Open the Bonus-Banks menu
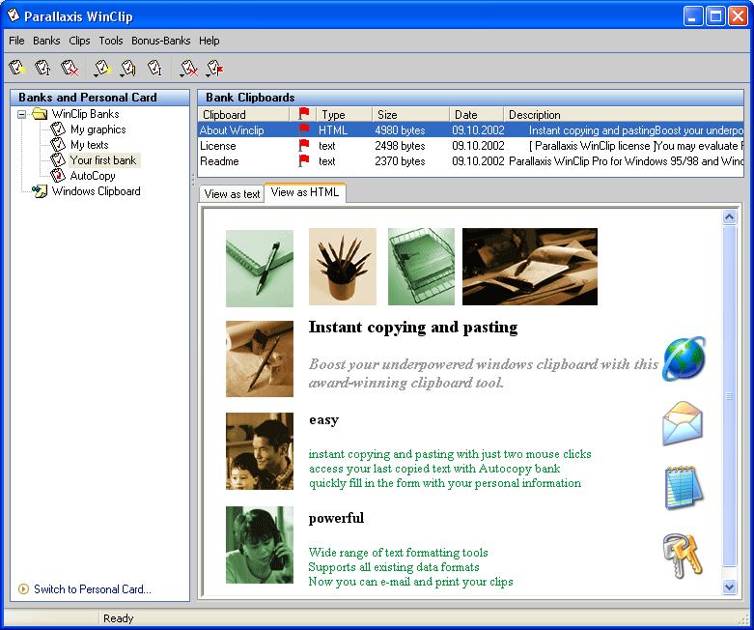754x630 pixels. 160,41
